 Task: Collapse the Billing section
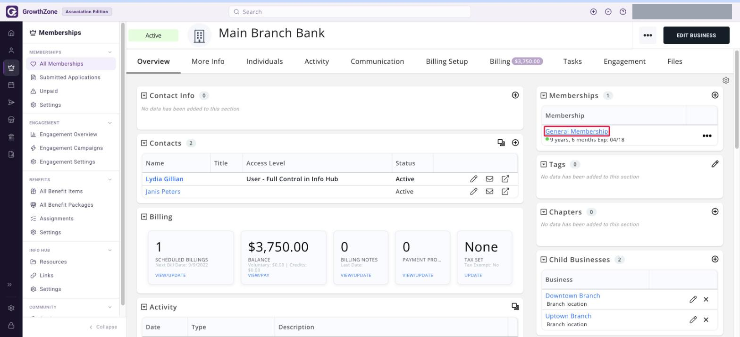pos(144,217)
